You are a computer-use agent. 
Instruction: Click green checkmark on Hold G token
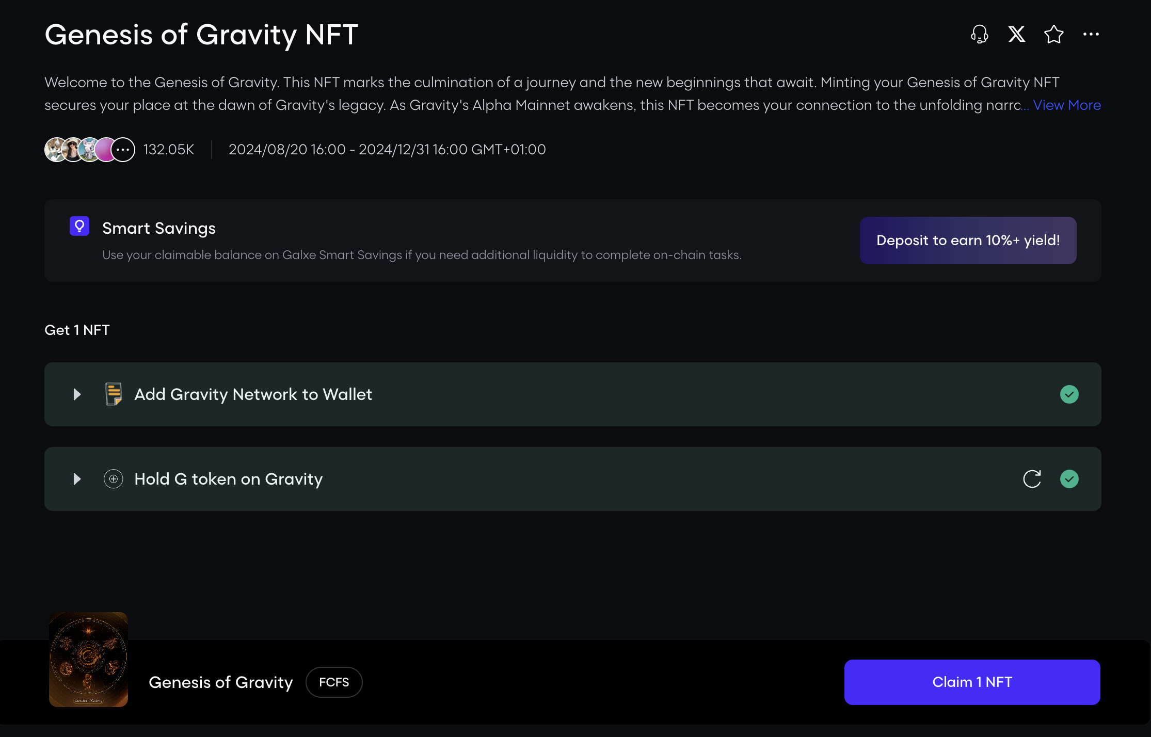(1069, 479)
